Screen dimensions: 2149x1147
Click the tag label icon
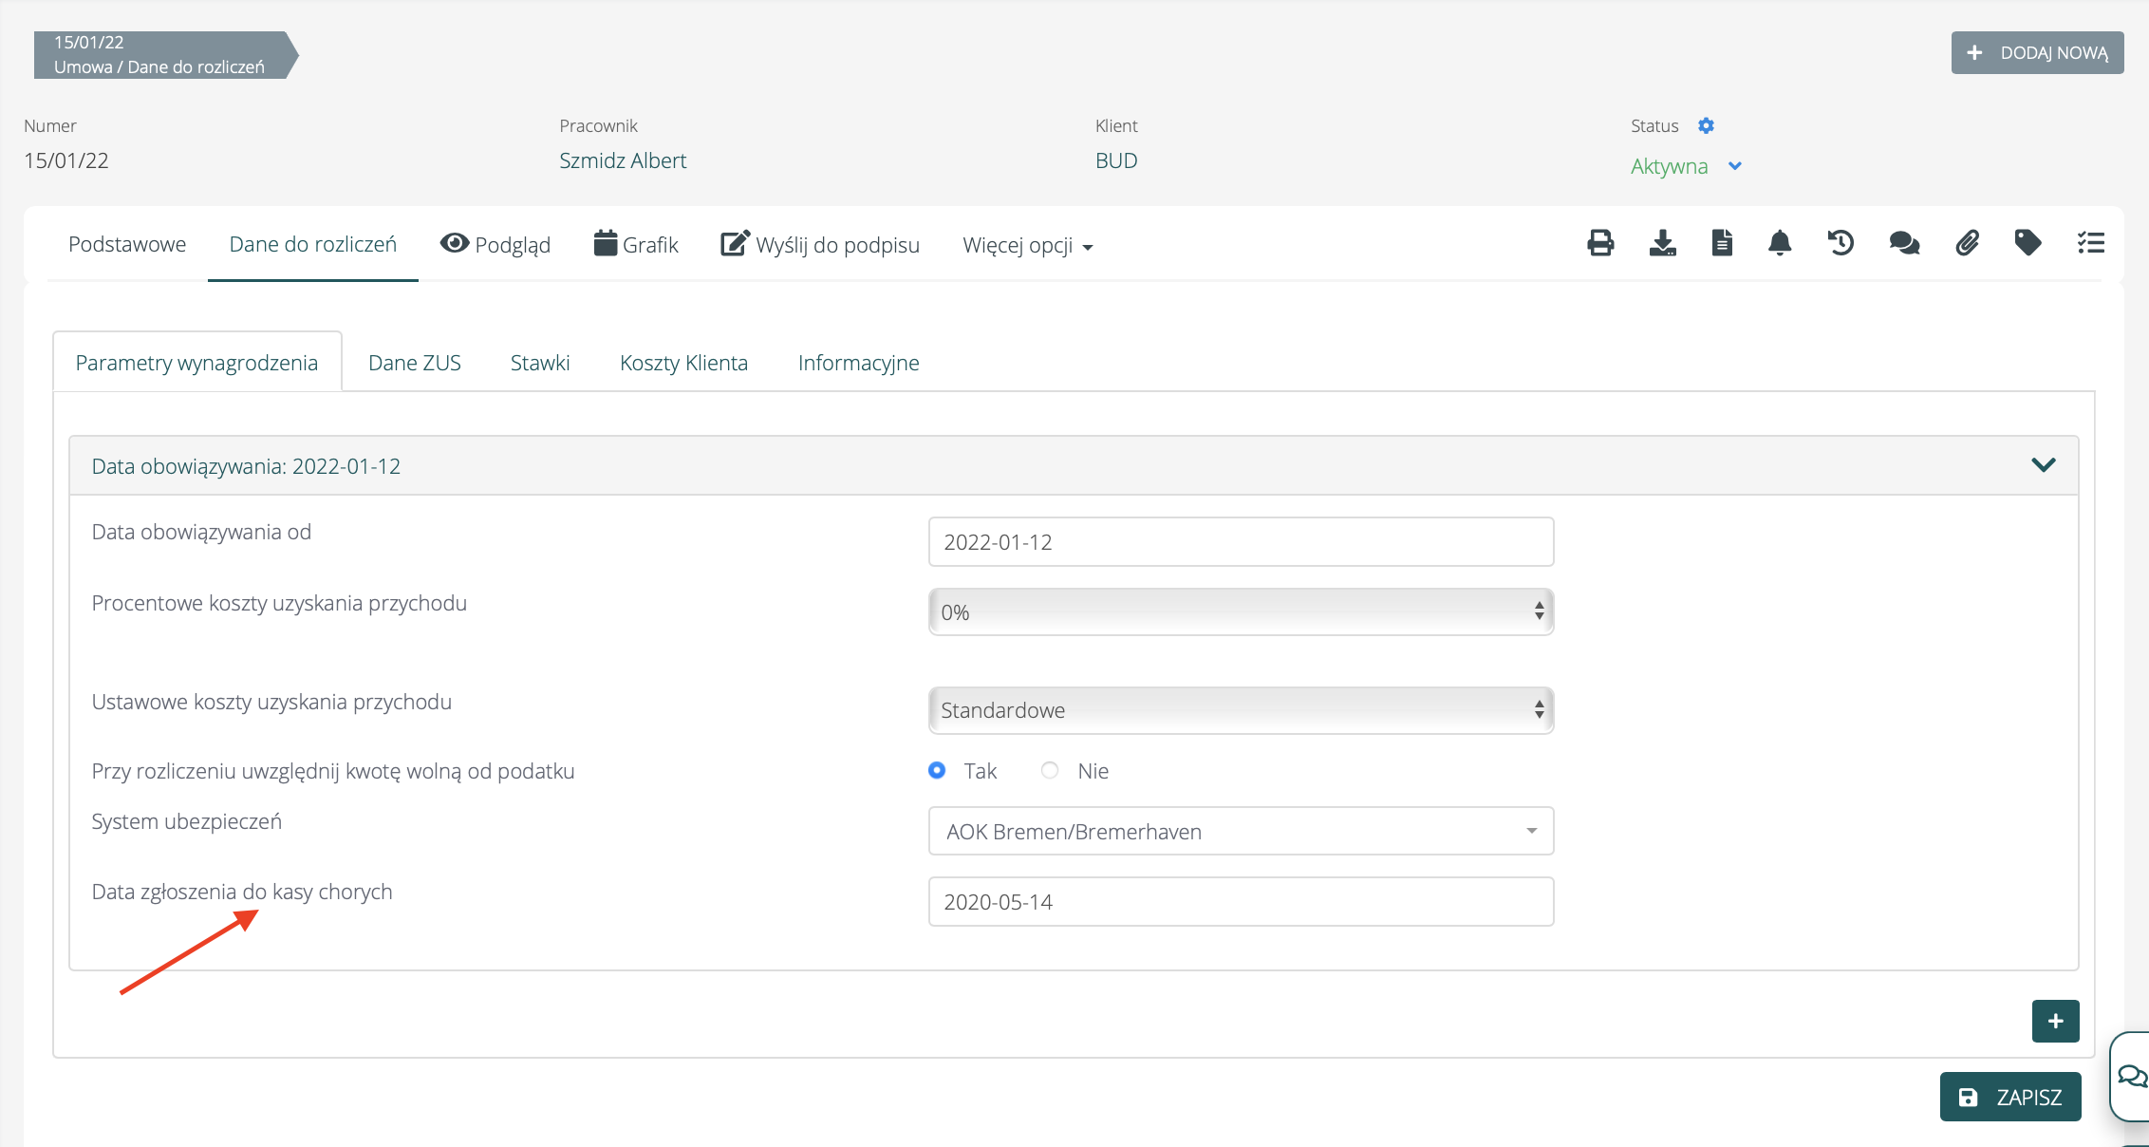(x=2028, y=243)
